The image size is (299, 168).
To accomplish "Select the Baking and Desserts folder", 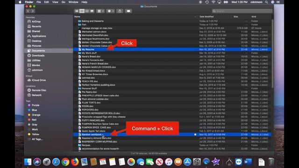I will [172, 21].
